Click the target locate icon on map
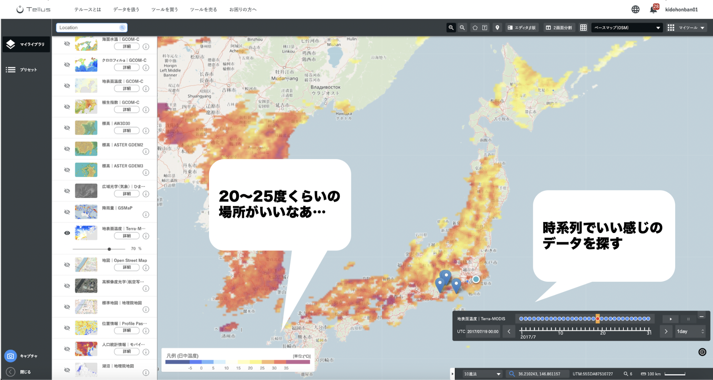Screen dimensions: 713x380 (x=702, y=352)
